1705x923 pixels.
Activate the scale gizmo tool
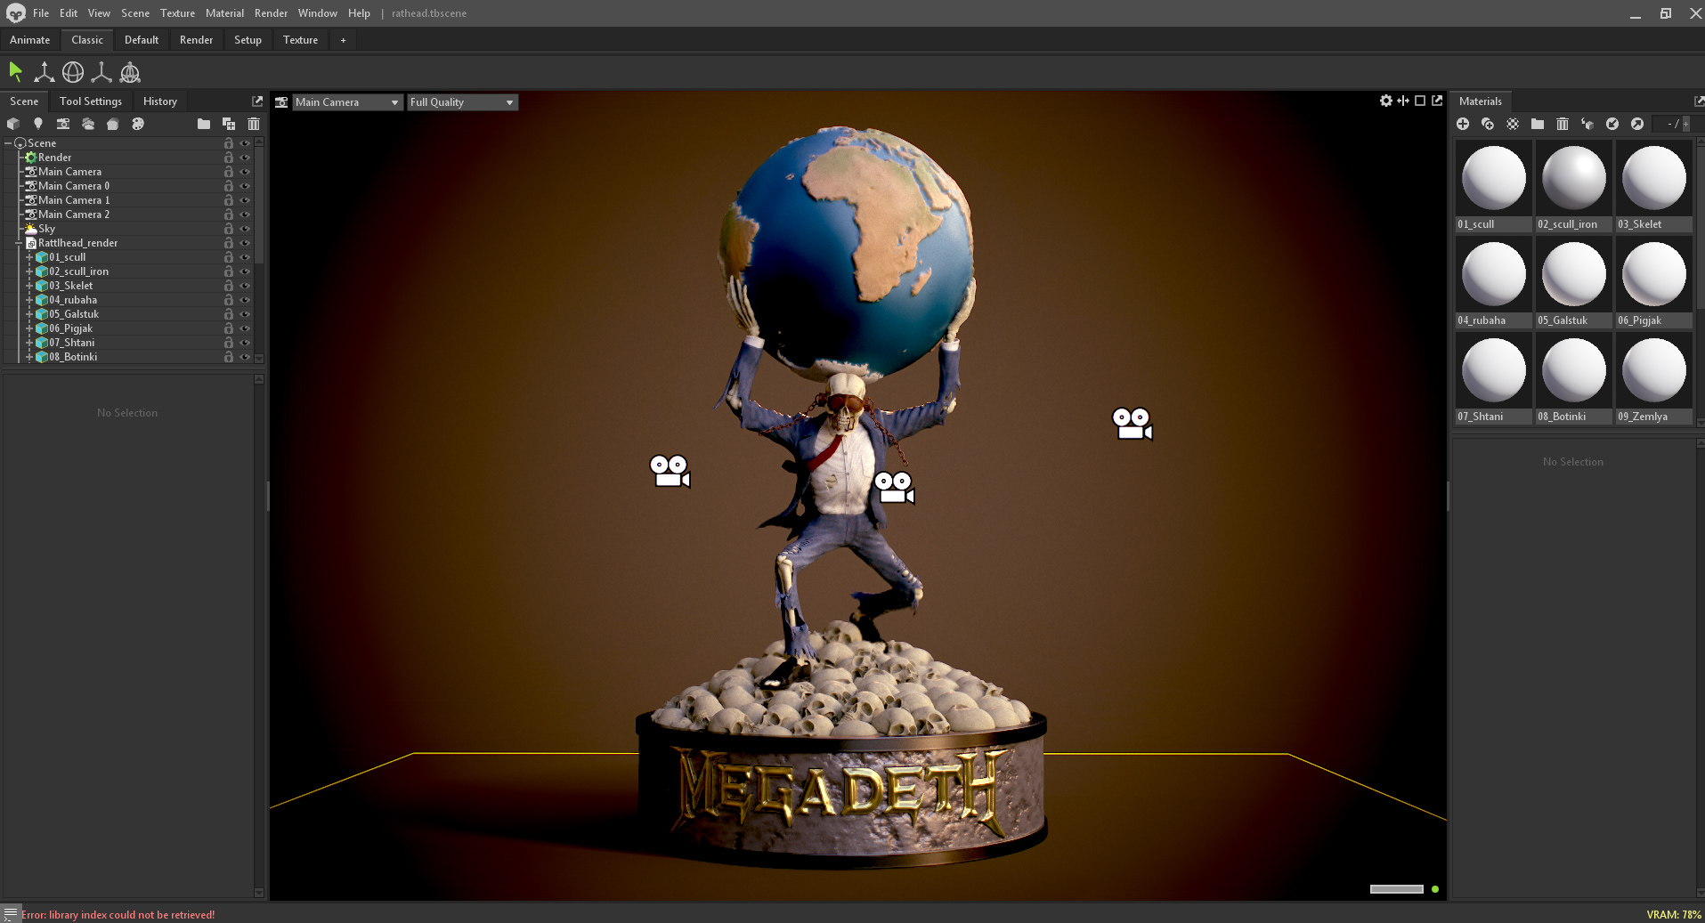tap(101, 72)
